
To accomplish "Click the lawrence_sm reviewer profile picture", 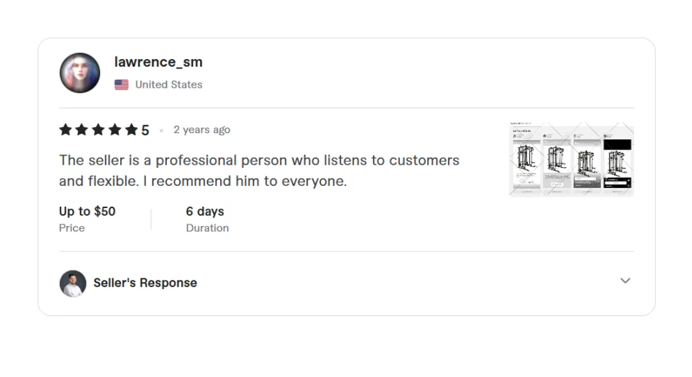I will 80,73.
